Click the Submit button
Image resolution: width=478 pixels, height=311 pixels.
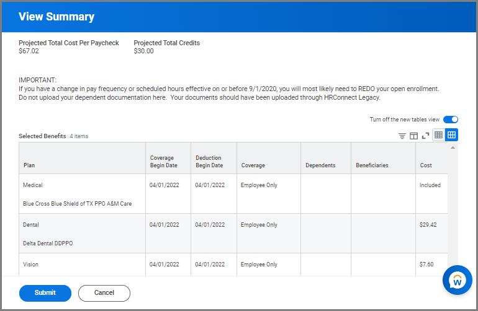(45, 293)
